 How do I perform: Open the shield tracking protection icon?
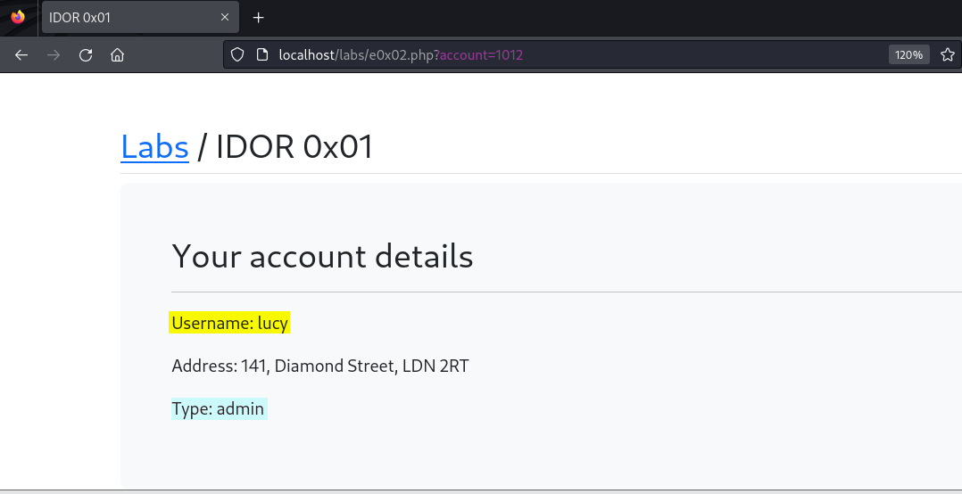[x=237, y=55]
